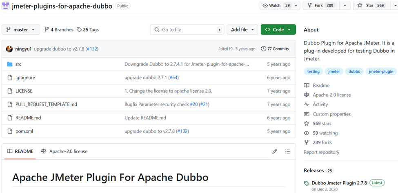The image size is (398, 193).
Task: Expand the Add file dropdown
Action: (242, 30)
